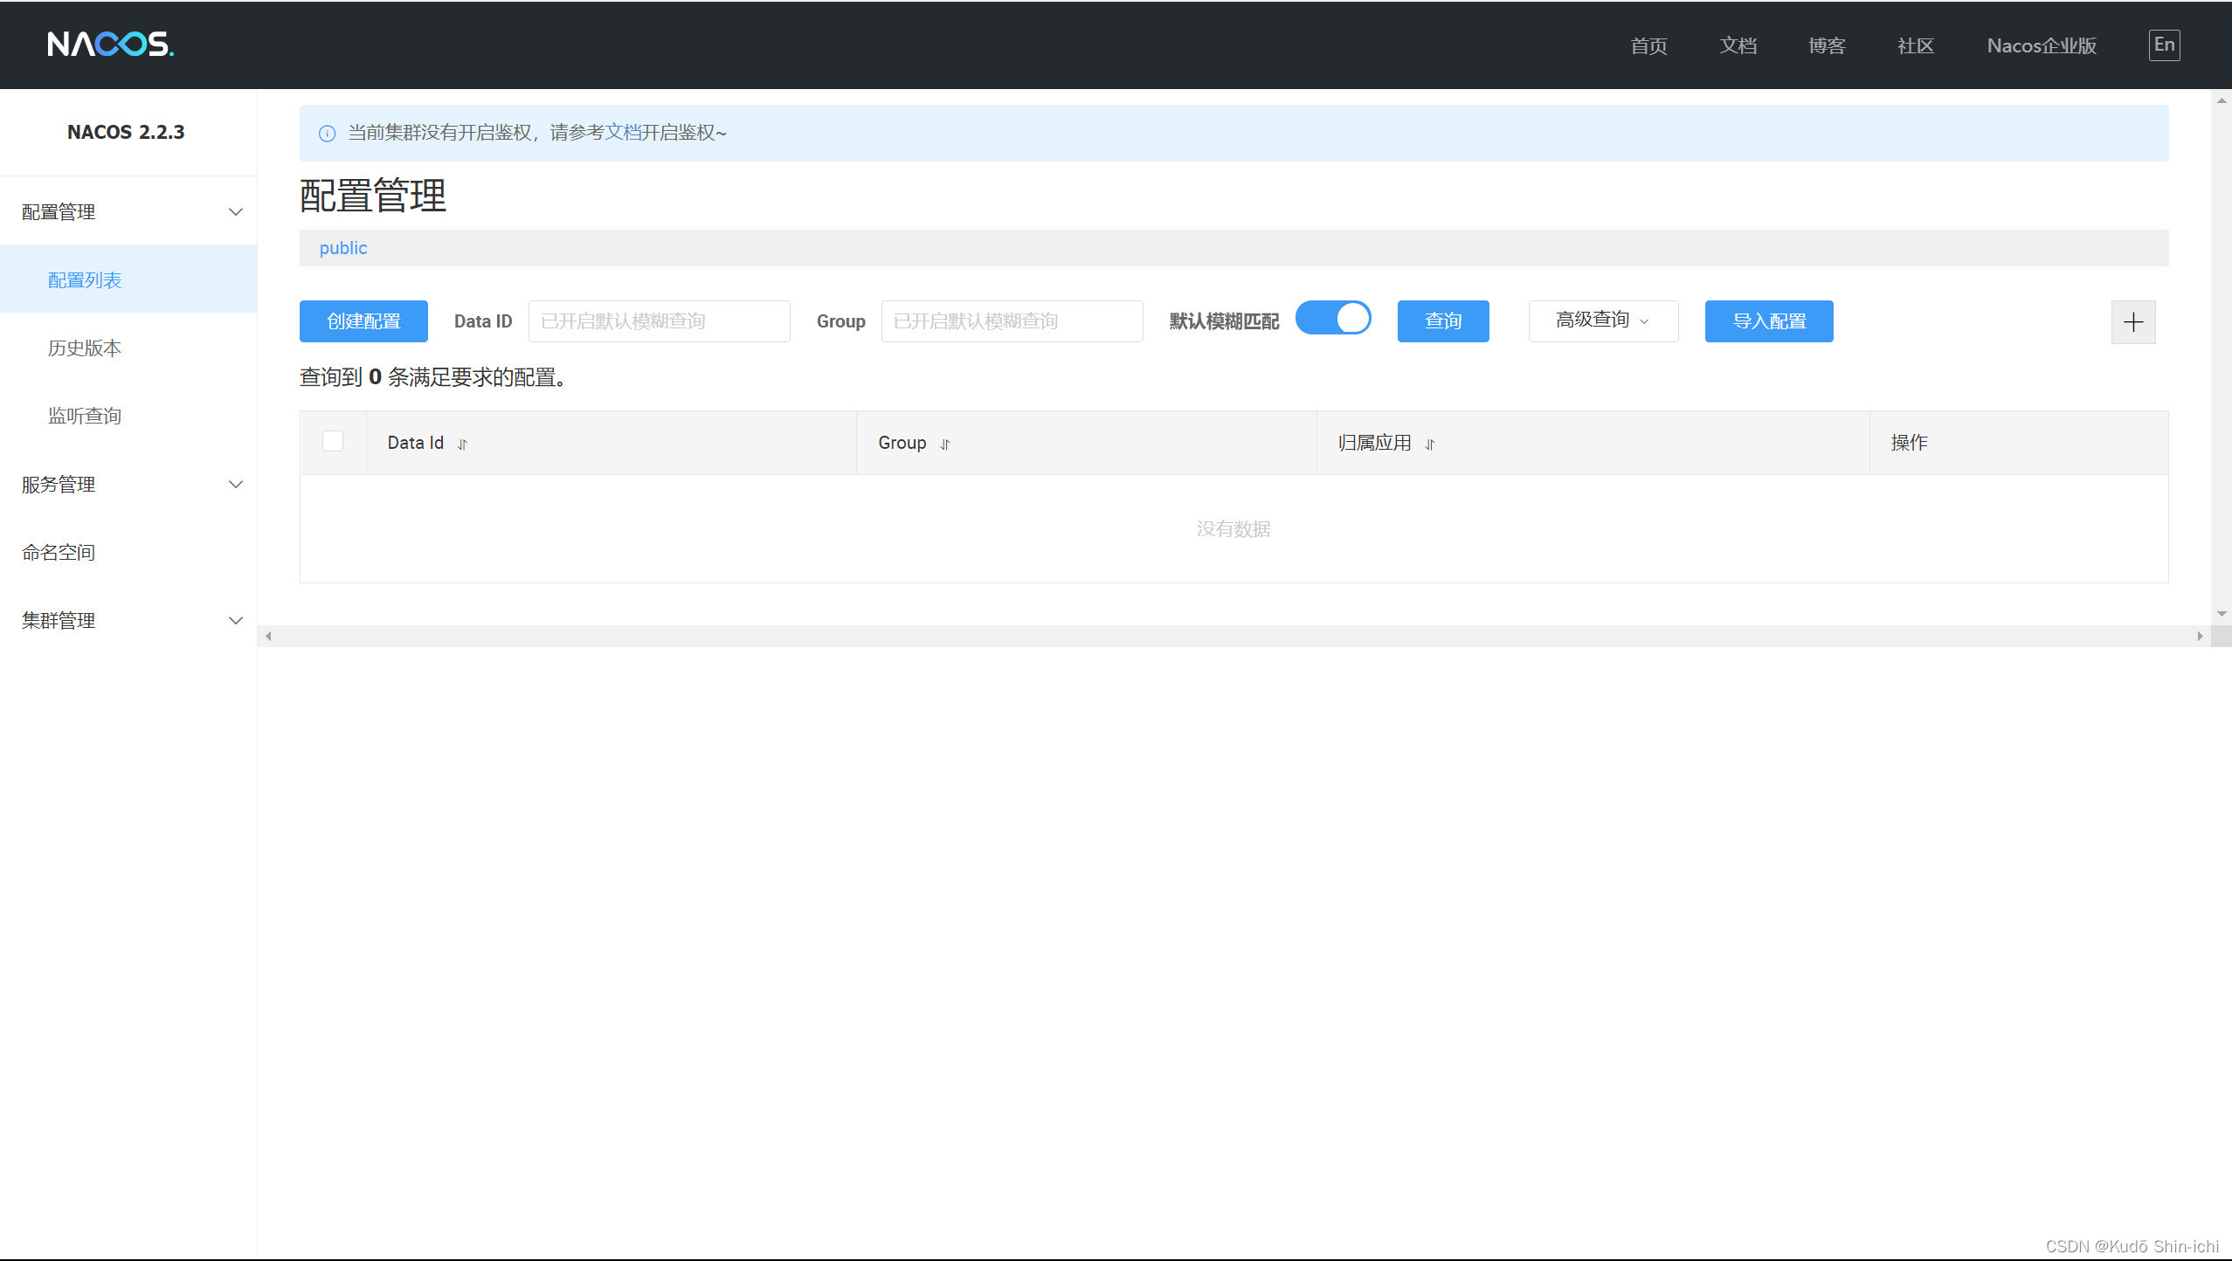Click the NACOS logo in header
The image size is (2232, 1261).
pos(110,44)
